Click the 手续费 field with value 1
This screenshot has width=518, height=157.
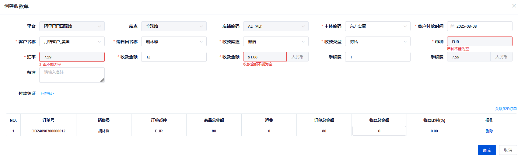pos(378,57)
